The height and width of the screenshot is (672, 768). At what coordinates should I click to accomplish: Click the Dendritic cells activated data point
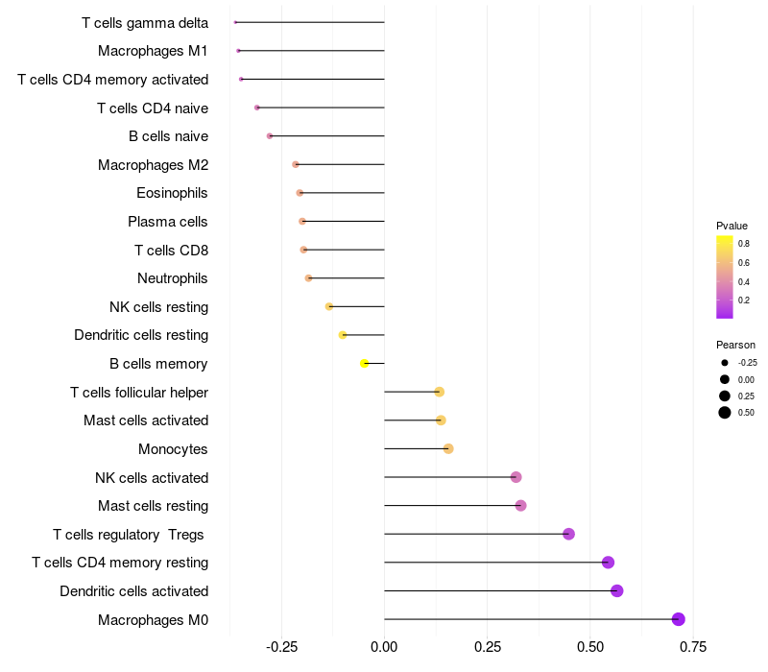616,590
